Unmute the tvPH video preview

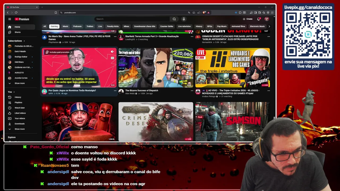point(112,52)
